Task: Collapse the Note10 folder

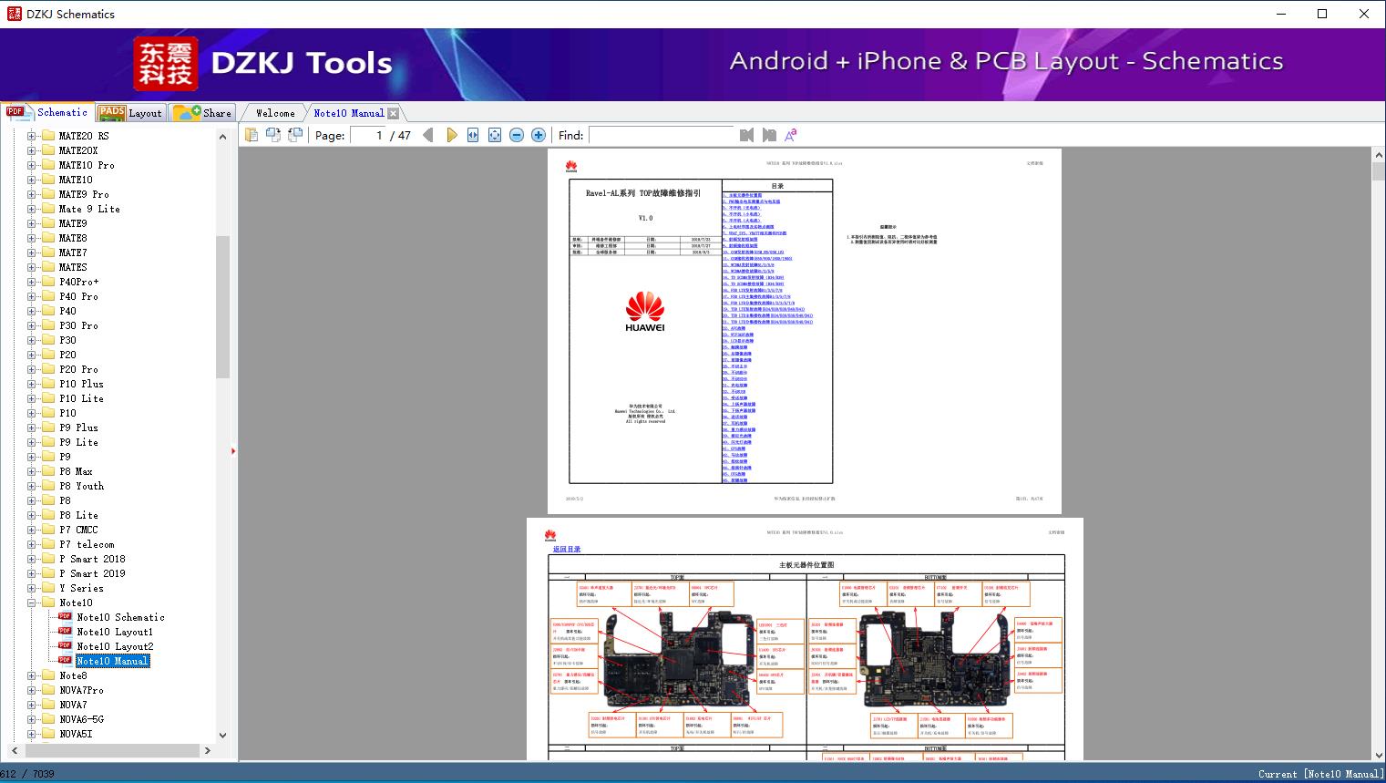Action: click(x=32, y=603)
